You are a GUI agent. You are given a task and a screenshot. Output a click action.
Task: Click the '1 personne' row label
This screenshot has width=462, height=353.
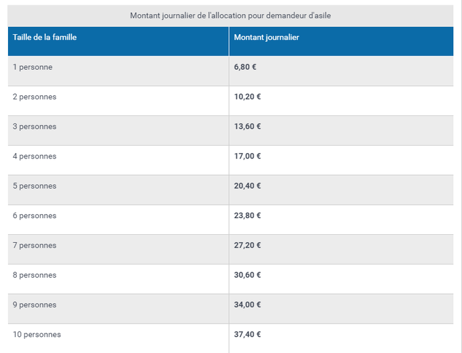coord(32,67)
